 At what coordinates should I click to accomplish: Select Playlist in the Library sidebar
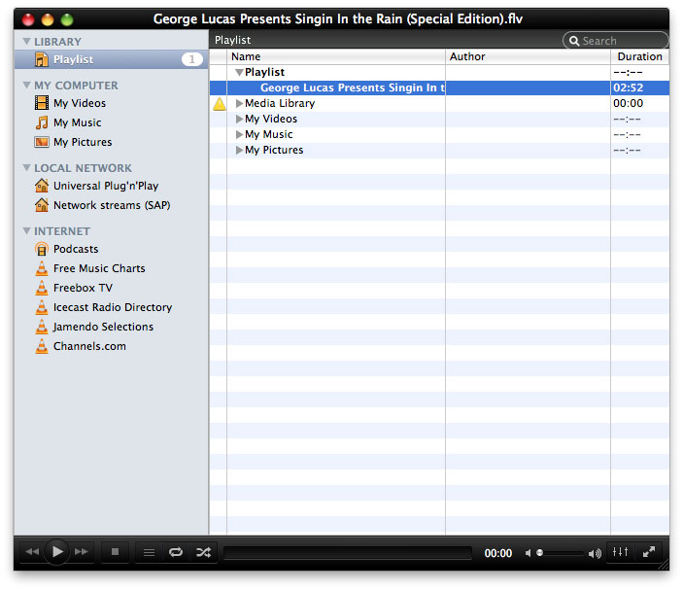pyautogui.click(x=111, y=59)
